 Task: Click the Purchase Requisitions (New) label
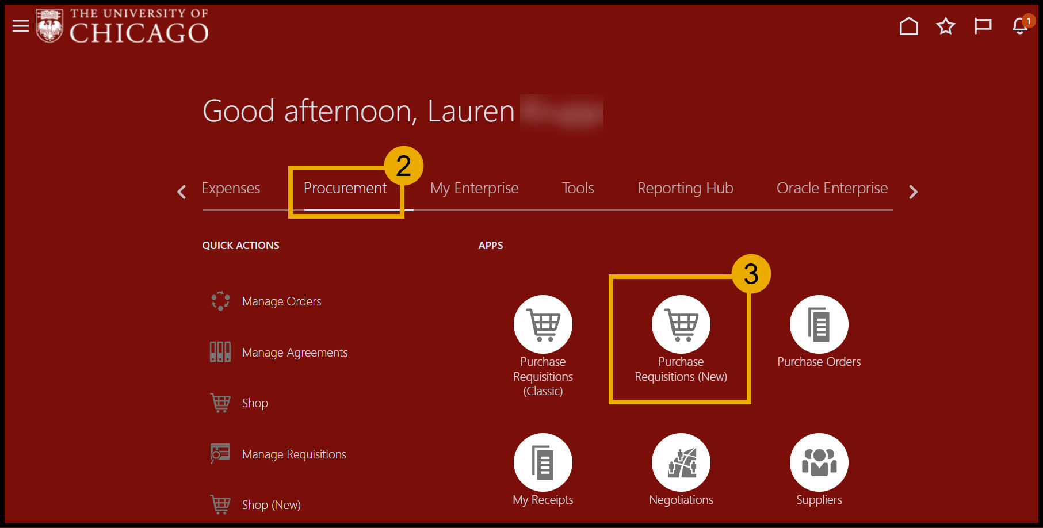pyautogui.click(x=681, y=369)
